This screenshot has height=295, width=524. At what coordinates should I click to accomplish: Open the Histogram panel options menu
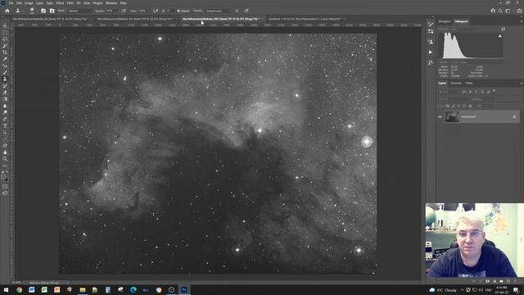[x=521, y=21]
